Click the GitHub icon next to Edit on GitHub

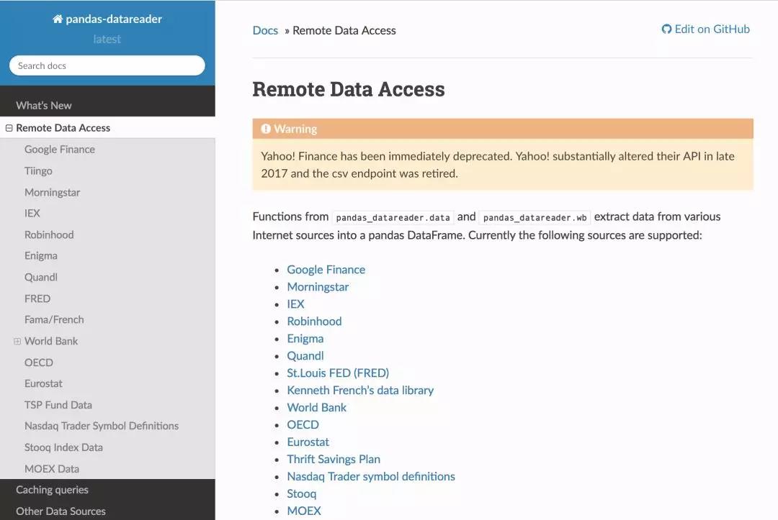[666, 29]
